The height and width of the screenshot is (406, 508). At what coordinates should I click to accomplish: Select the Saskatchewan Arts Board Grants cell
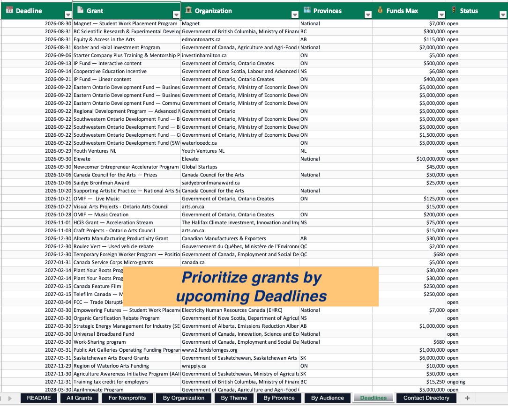tap(127, 358)
